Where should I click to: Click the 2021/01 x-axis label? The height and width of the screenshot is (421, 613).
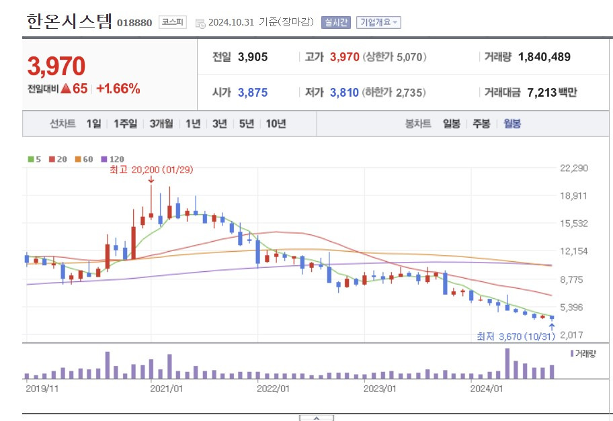point(167,389)
